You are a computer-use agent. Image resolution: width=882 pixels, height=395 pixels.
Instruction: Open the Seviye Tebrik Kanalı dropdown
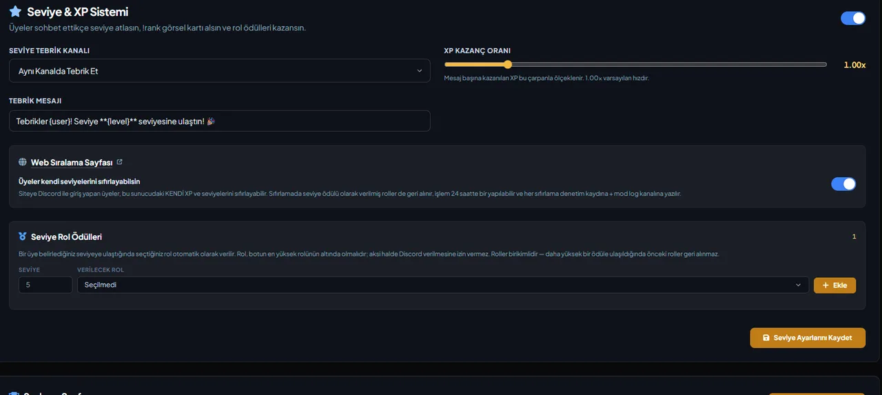click(220, 71)
